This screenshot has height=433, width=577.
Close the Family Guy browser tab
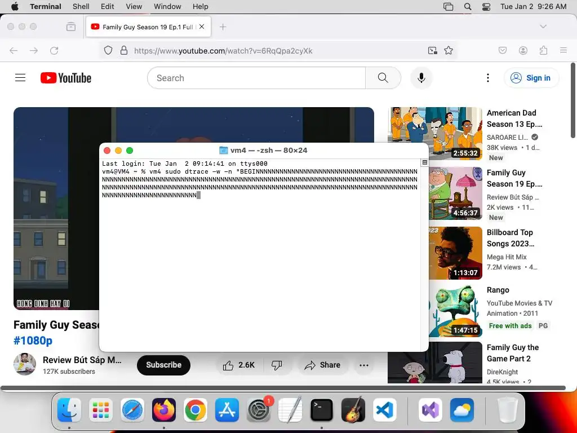202,26
